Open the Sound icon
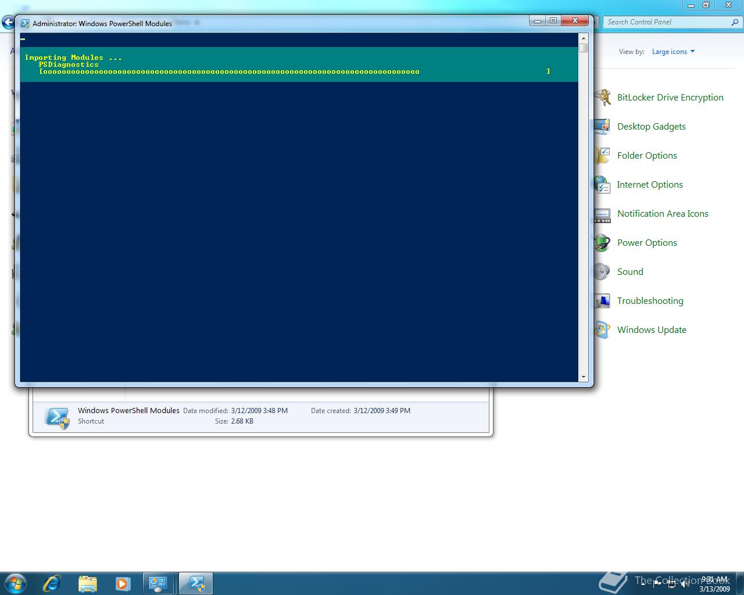744x595 pixels. click(602, 272)
